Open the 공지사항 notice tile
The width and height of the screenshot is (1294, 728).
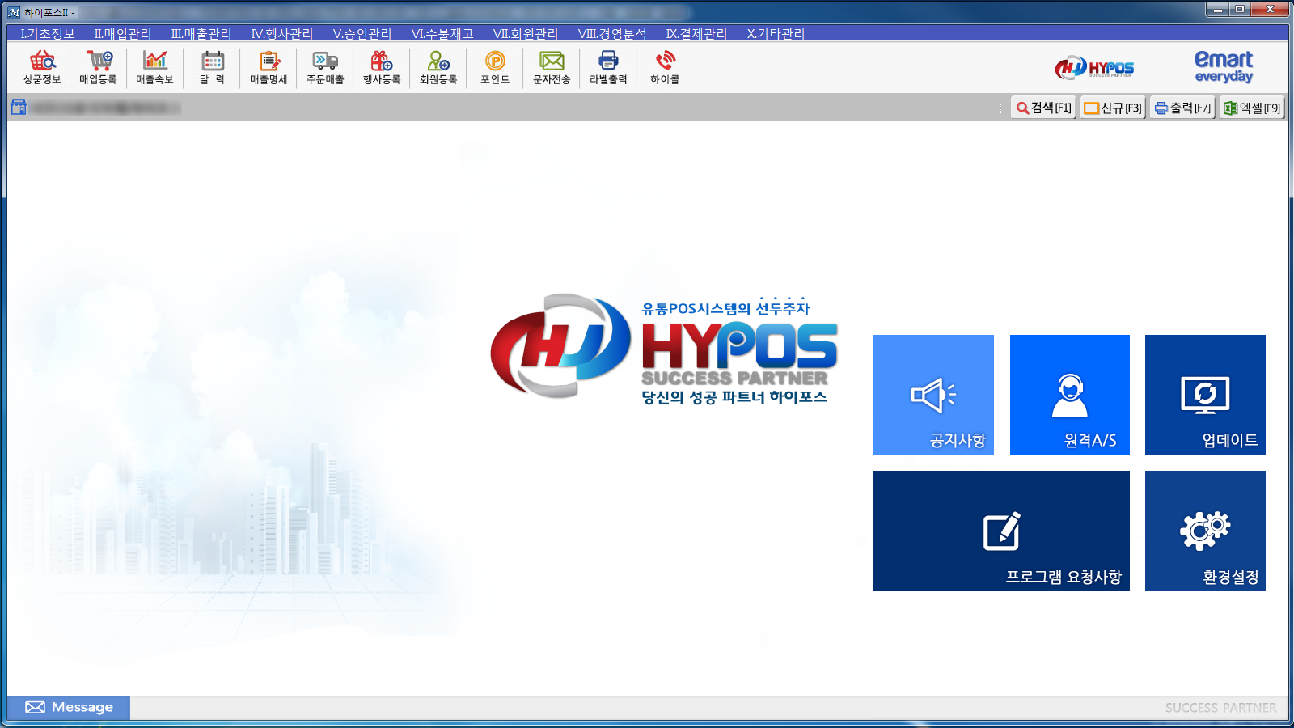pos(933,395)
